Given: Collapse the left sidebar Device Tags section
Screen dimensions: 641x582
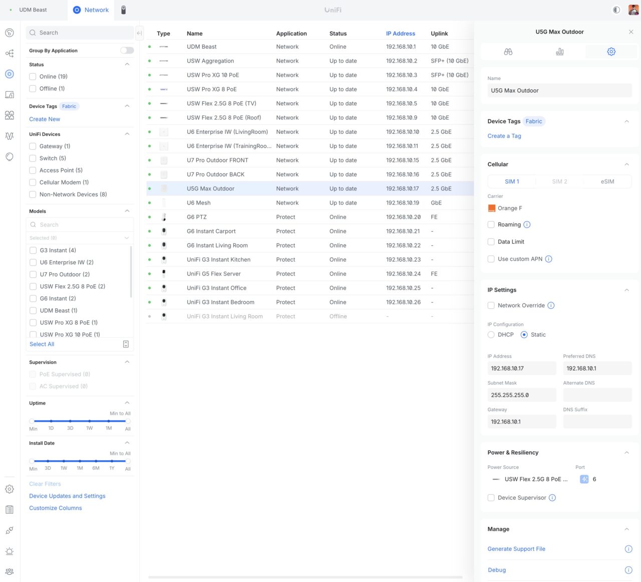Looking at the screenshot, I should [x=127, y=106].
